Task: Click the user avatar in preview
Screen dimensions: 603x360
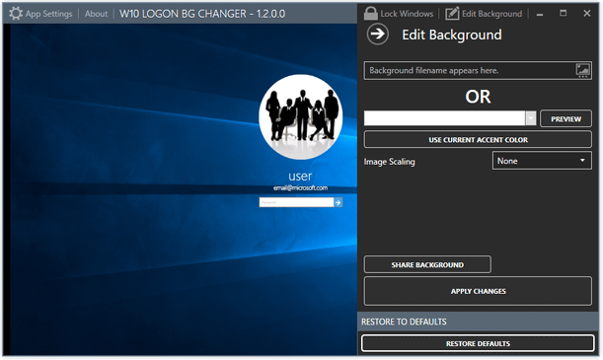Action: click(300, 116)
